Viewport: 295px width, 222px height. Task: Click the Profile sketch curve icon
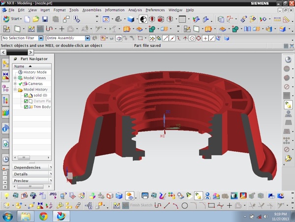pyautogui.click(x=158, y=205)
